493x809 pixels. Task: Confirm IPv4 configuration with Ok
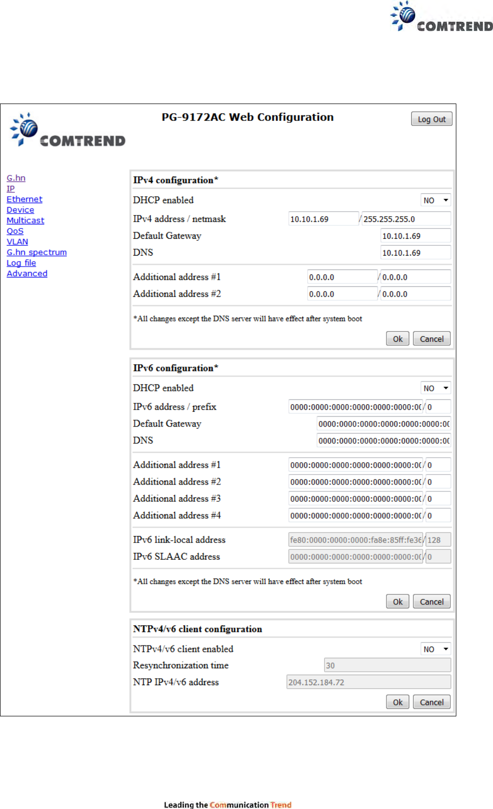coord(397,339)
